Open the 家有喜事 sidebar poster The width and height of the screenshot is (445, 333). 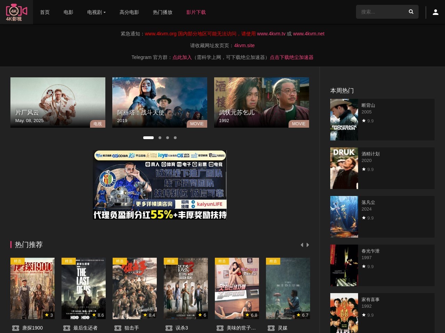(344, 313)
